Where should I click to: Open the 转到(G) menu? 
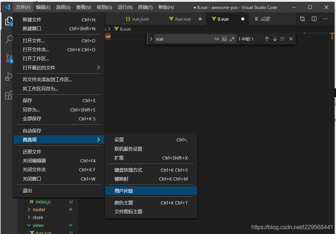coord(104,7)
